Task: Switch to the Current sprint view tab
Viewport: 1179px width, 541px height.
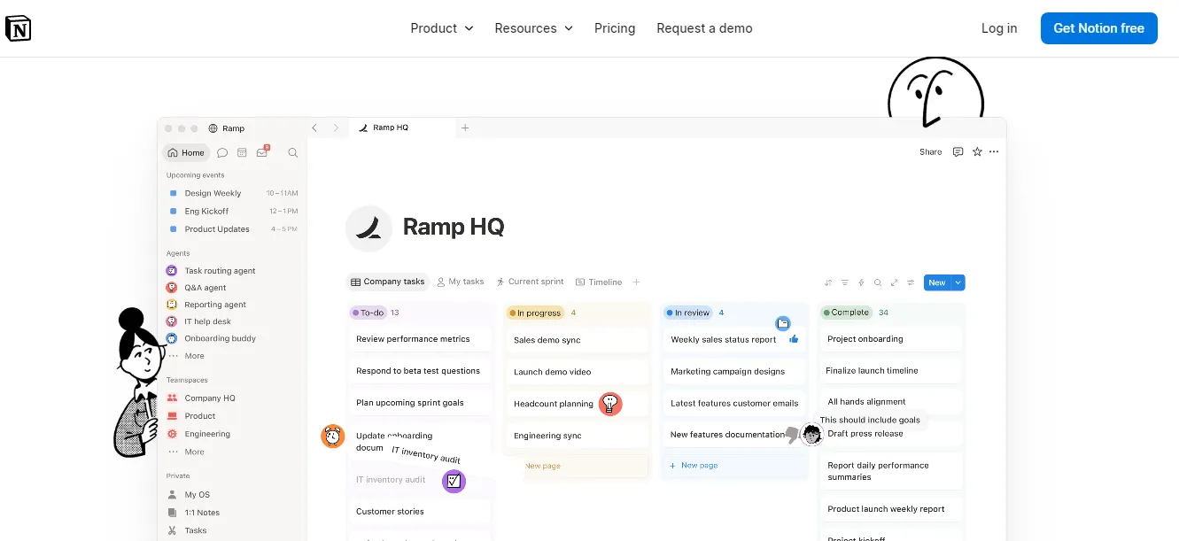Action: click(530, 282)
